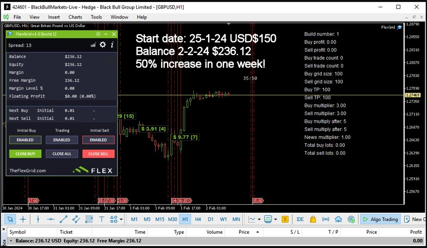Open the Virtual Hosting cloud icon
The width and height of the screenshot is (427, 248).
click(338, 219)
